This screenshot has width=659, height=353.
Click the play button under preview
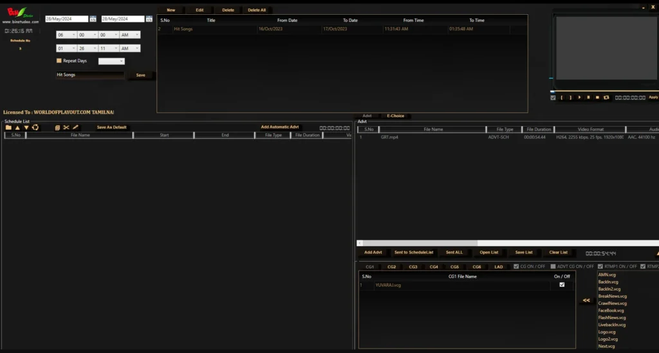click(x=579, y=97)
